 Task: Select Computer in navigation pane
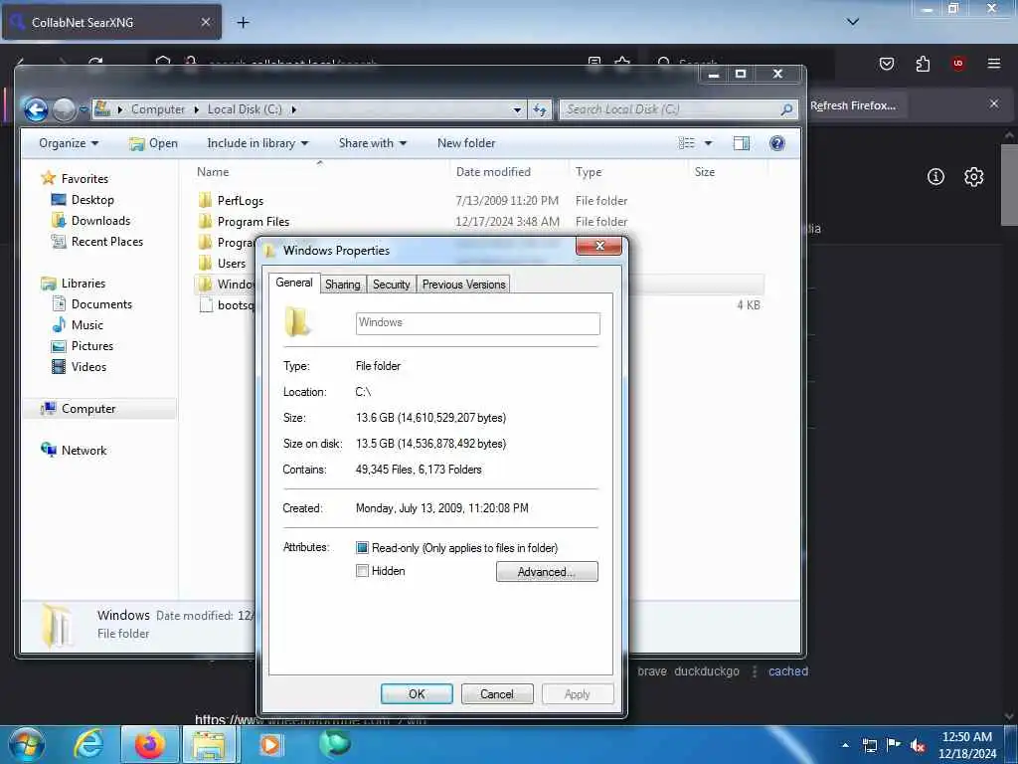click(88, 409)
